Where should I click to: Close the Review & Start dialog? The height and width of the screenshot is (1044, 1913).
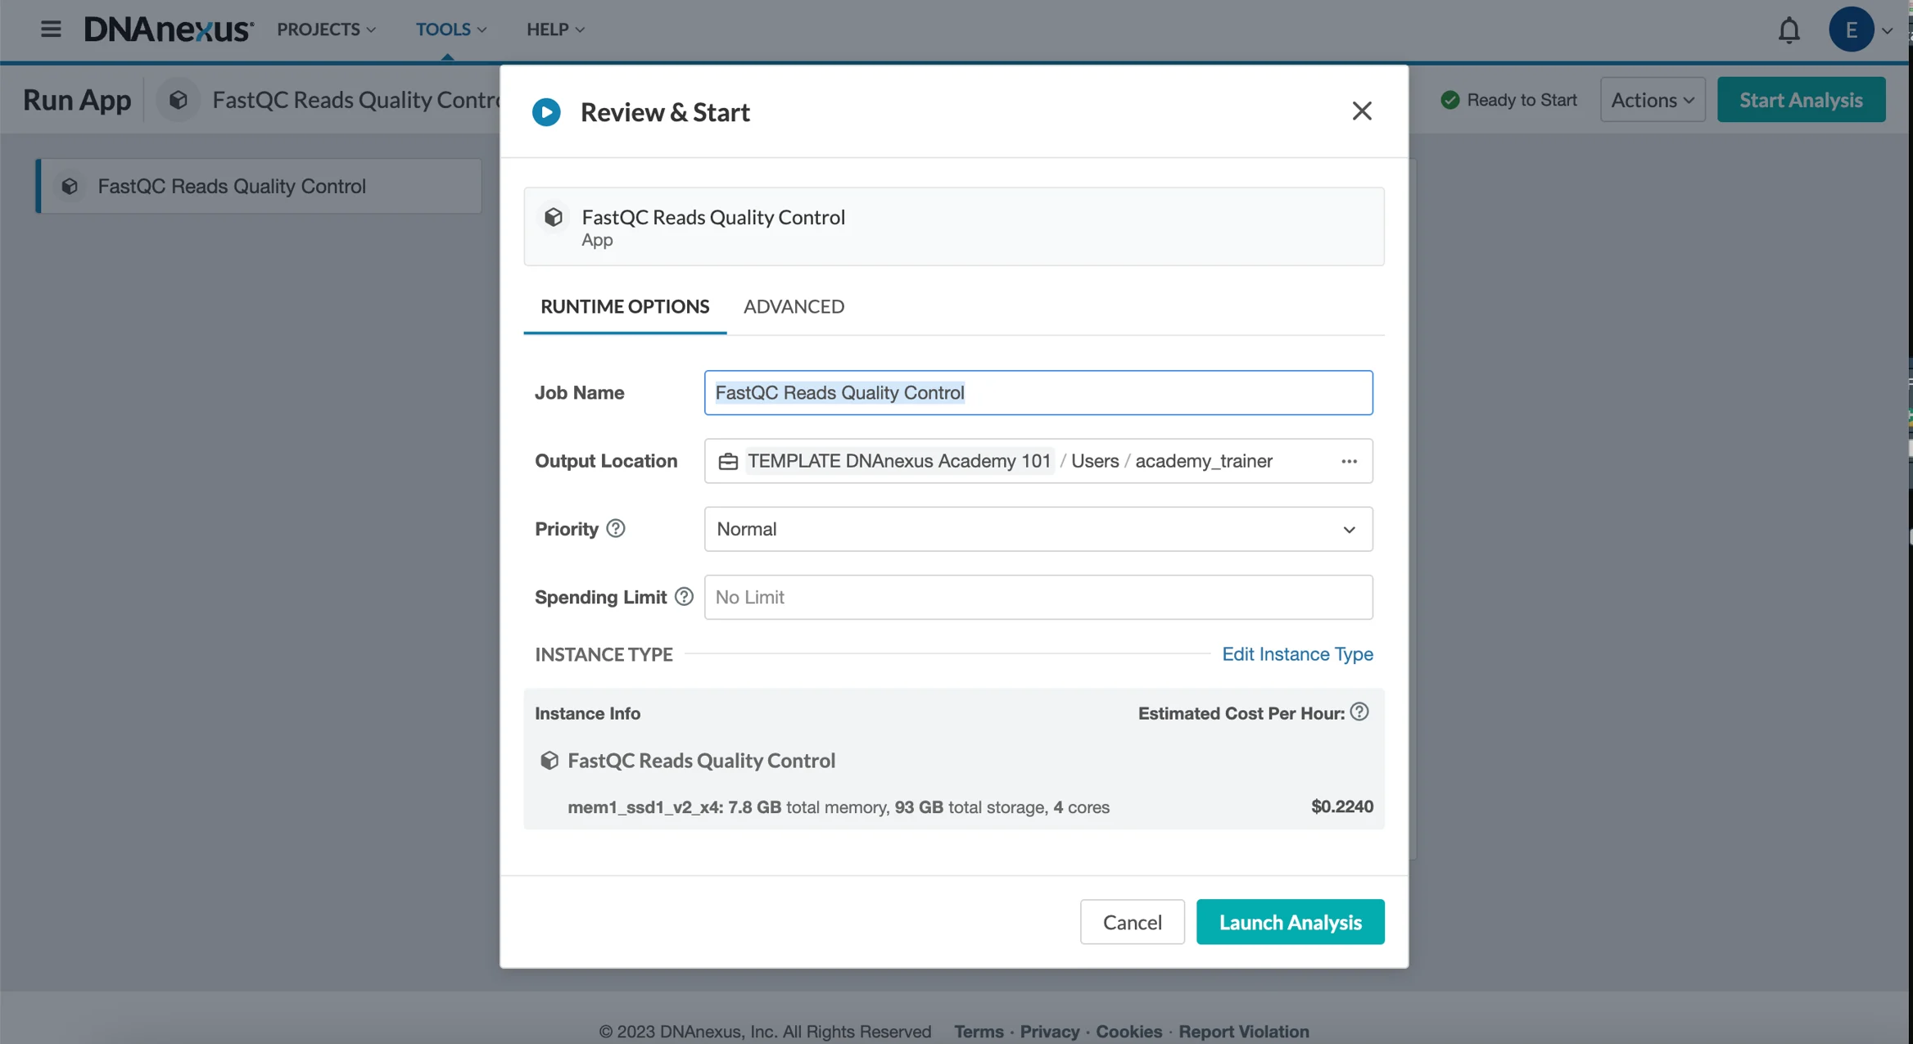tap(1361, 111)
